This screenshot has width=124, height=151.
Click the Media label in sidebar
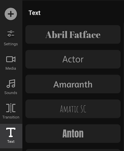11,68
